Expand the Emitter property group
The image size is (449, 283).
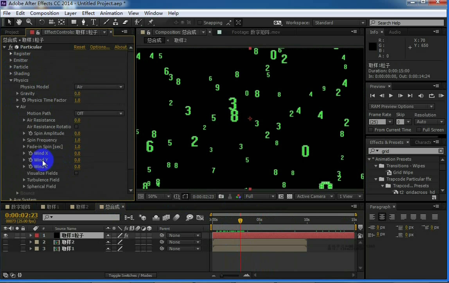tap(11, 60)
